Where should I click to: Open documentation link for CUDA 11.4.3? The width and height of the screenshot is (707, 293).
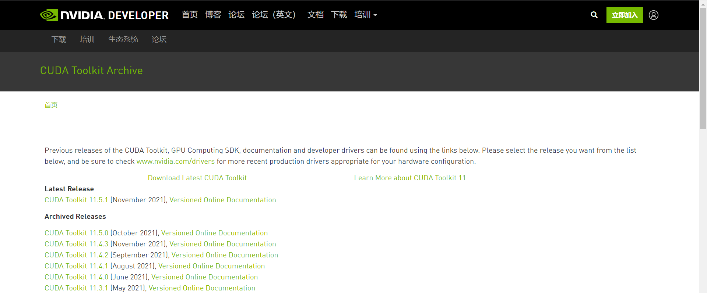[x=223, y=244]
